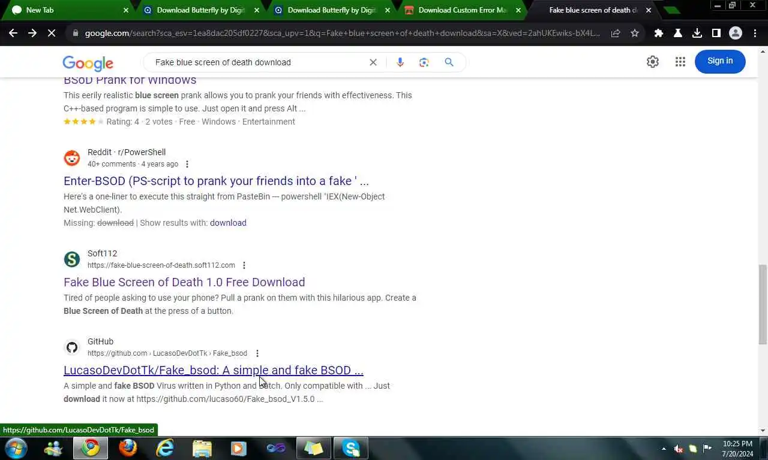
Task: Click the address bar URL
Action: 342,33
